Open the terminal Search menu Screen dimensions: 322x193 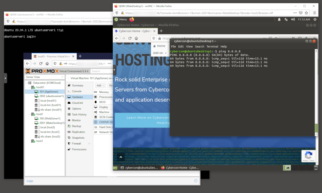[x=200, y=47]
